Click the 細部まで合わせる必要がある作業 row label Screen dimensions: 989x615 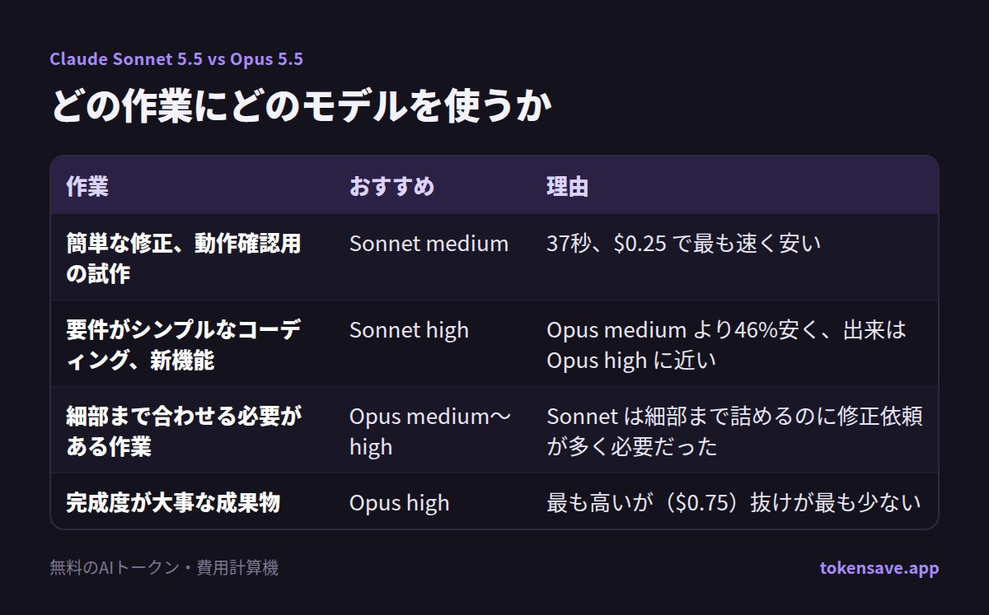184,431
